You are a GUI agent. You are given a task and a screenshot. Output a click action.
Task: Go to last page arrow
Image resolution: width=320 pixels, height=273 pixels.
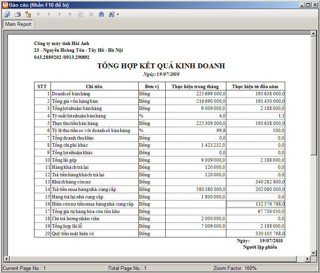pyautogui.click(x=70, y=14)
